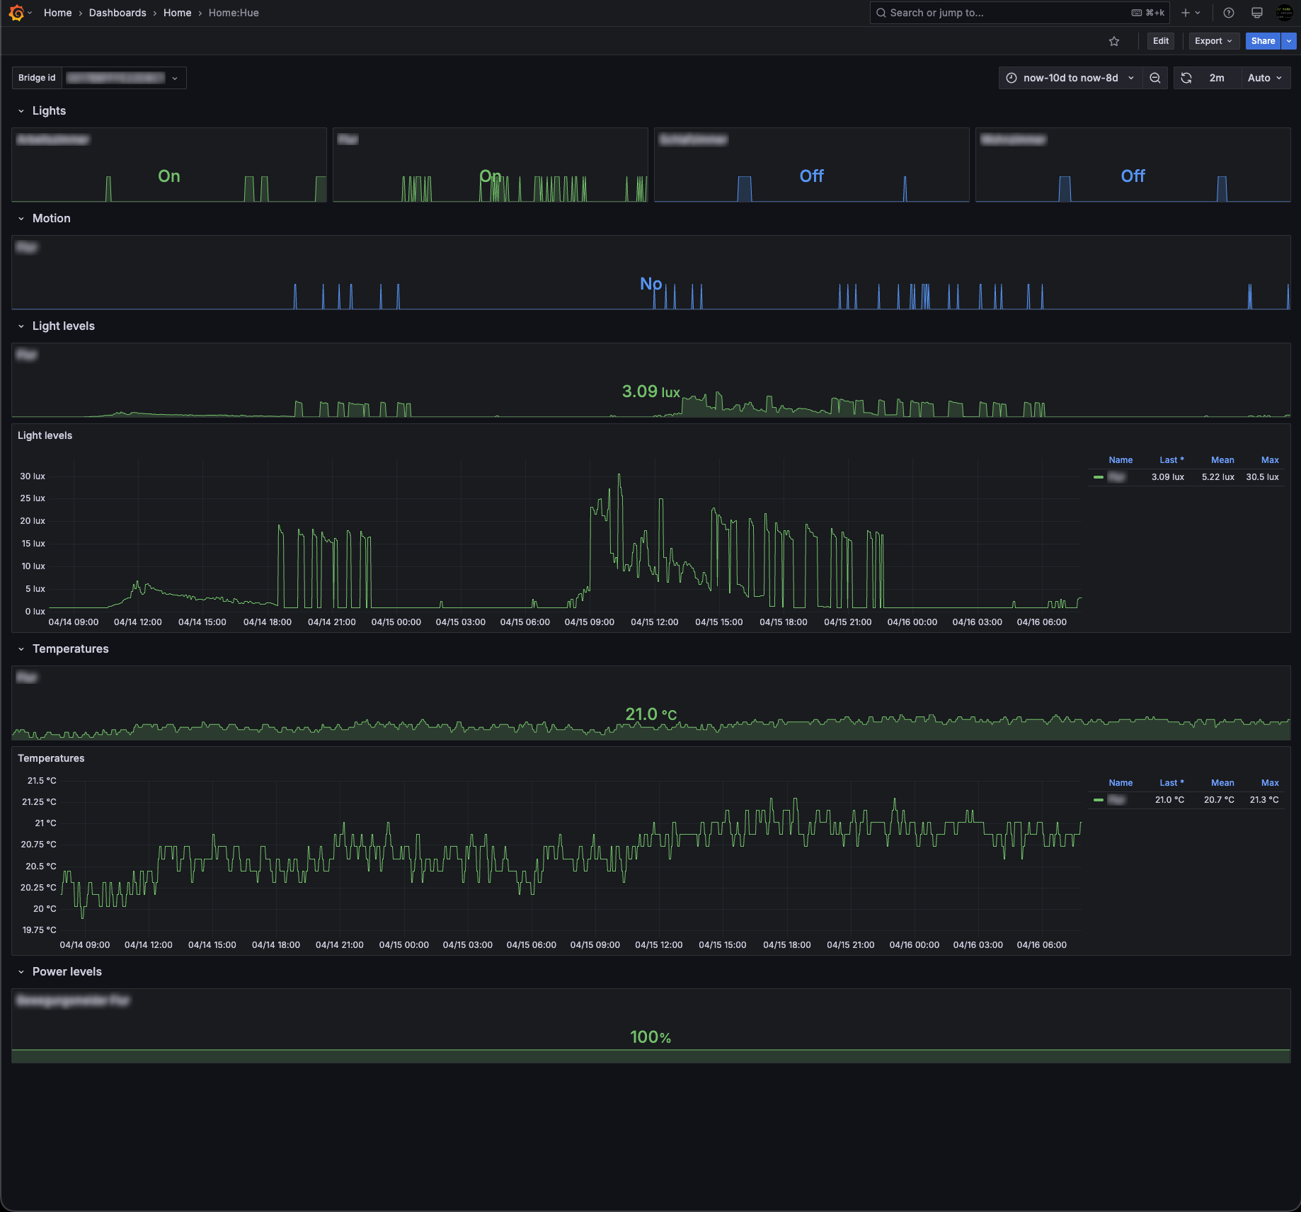
Task: Click the Edit dashboard button
Action: [1160, 41]
